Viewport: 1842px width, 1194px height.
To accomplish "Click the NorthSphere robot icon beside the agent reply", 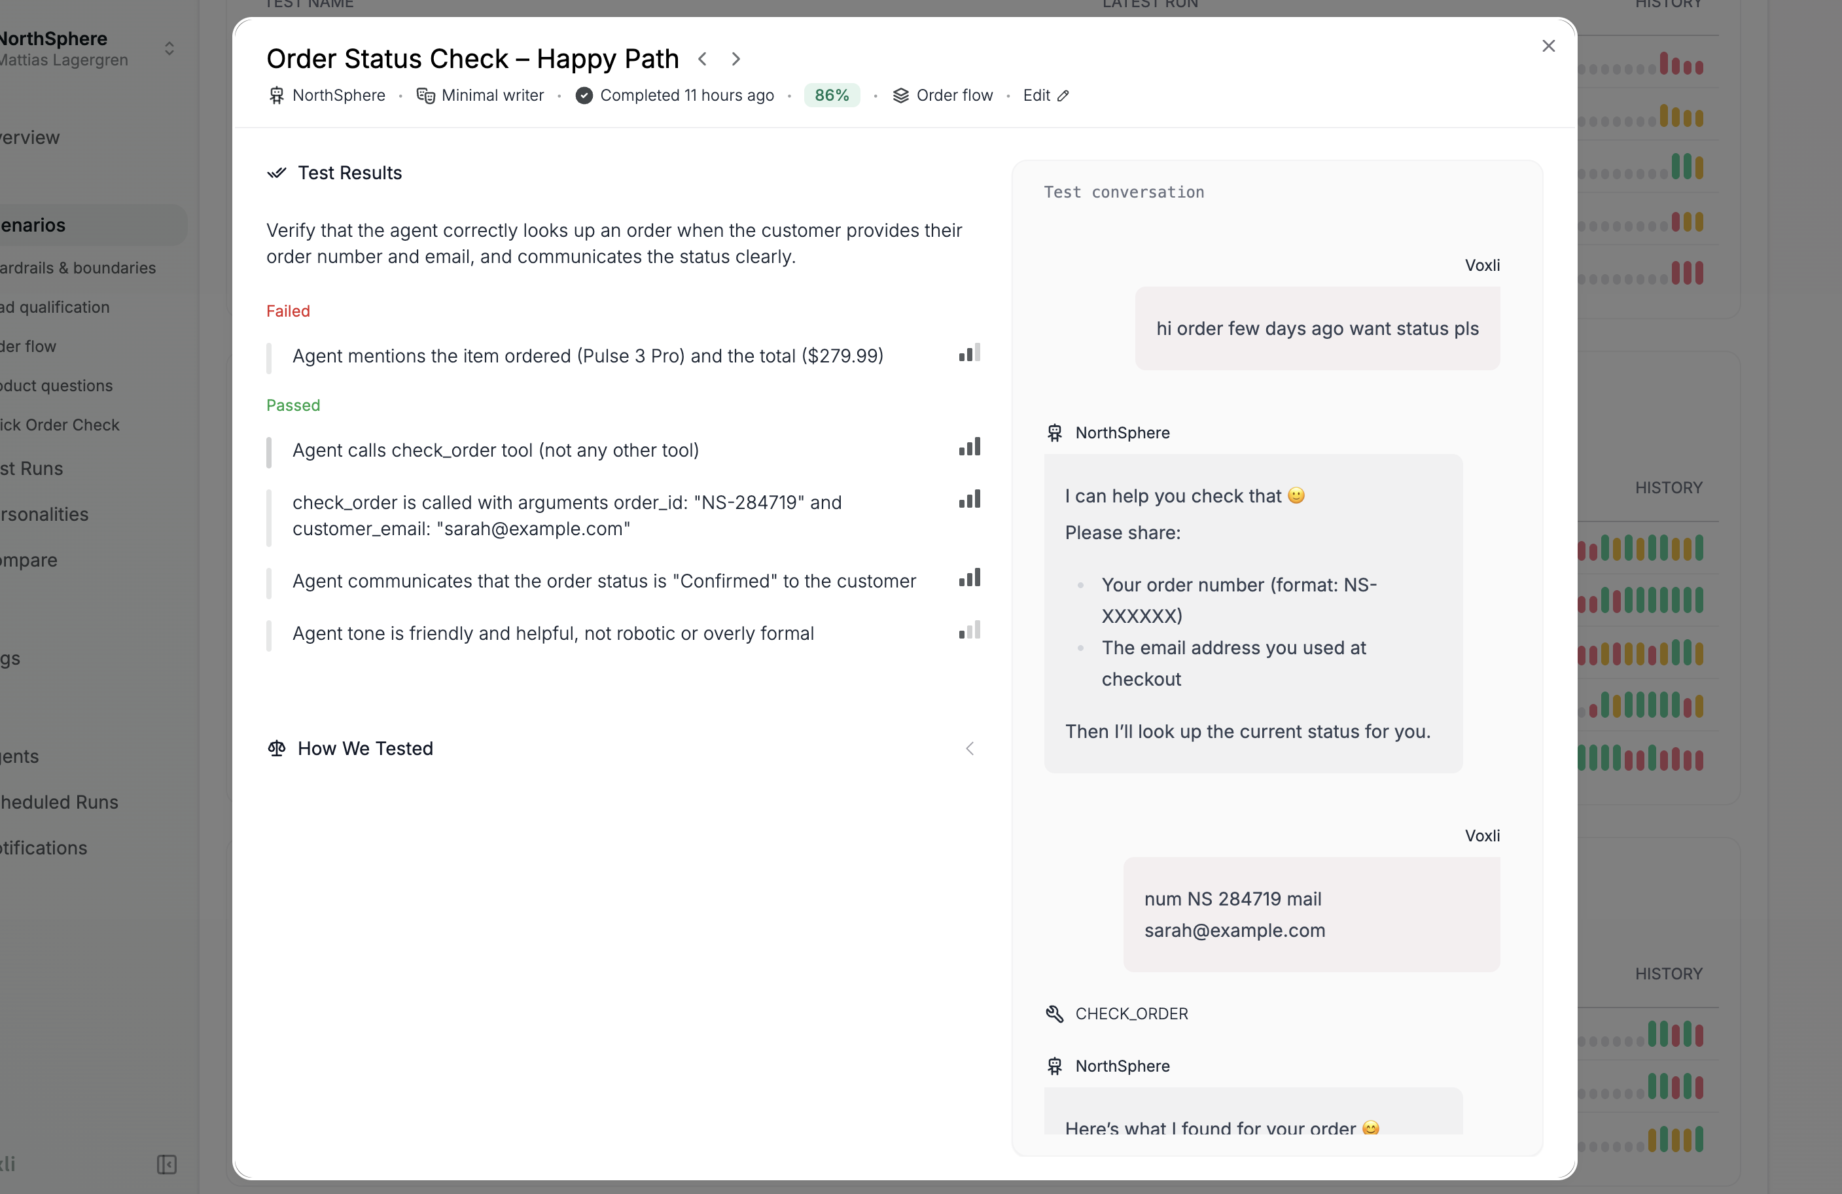I will tap(1055, 432).
